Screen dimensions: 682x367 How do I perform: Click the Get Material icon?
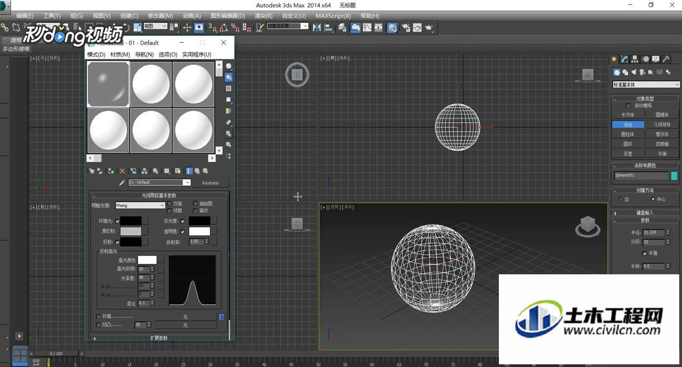click(x=92, y=171)
